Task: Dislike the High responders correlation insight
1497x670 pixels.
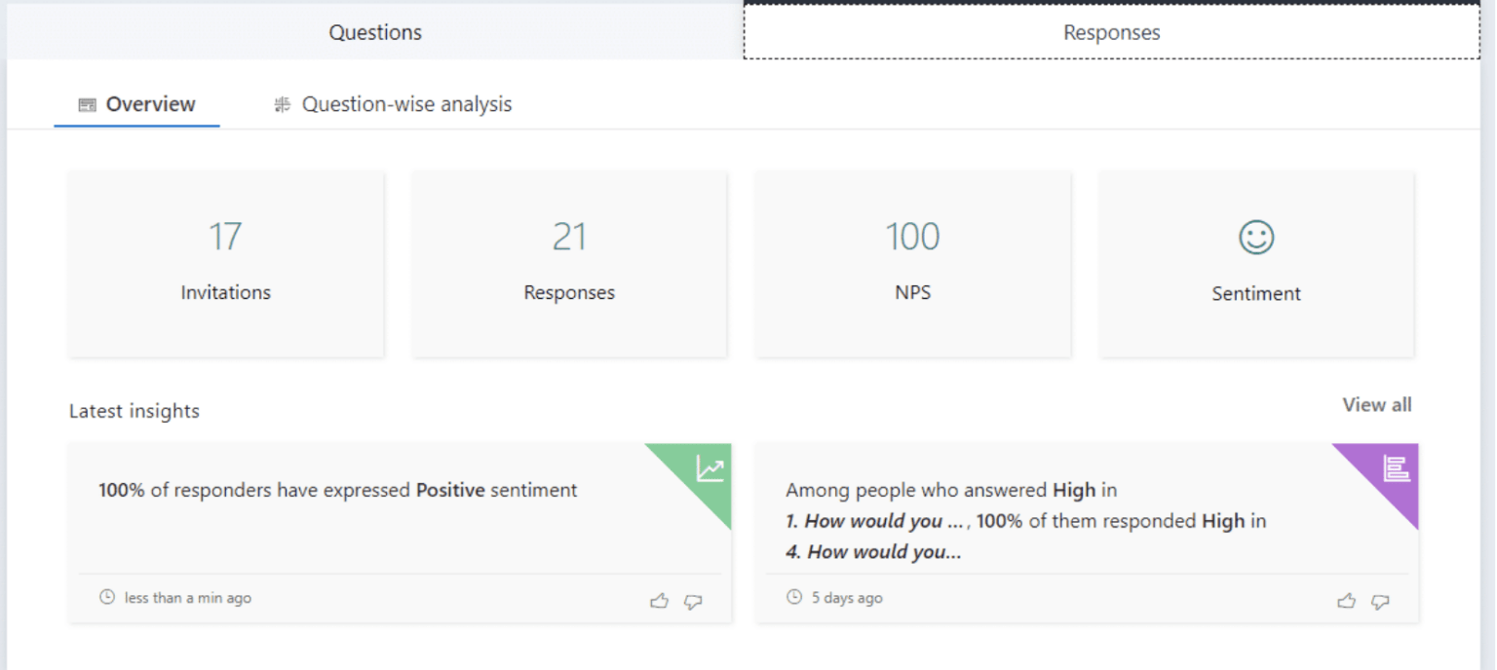Action: (x=1380, y=602)
